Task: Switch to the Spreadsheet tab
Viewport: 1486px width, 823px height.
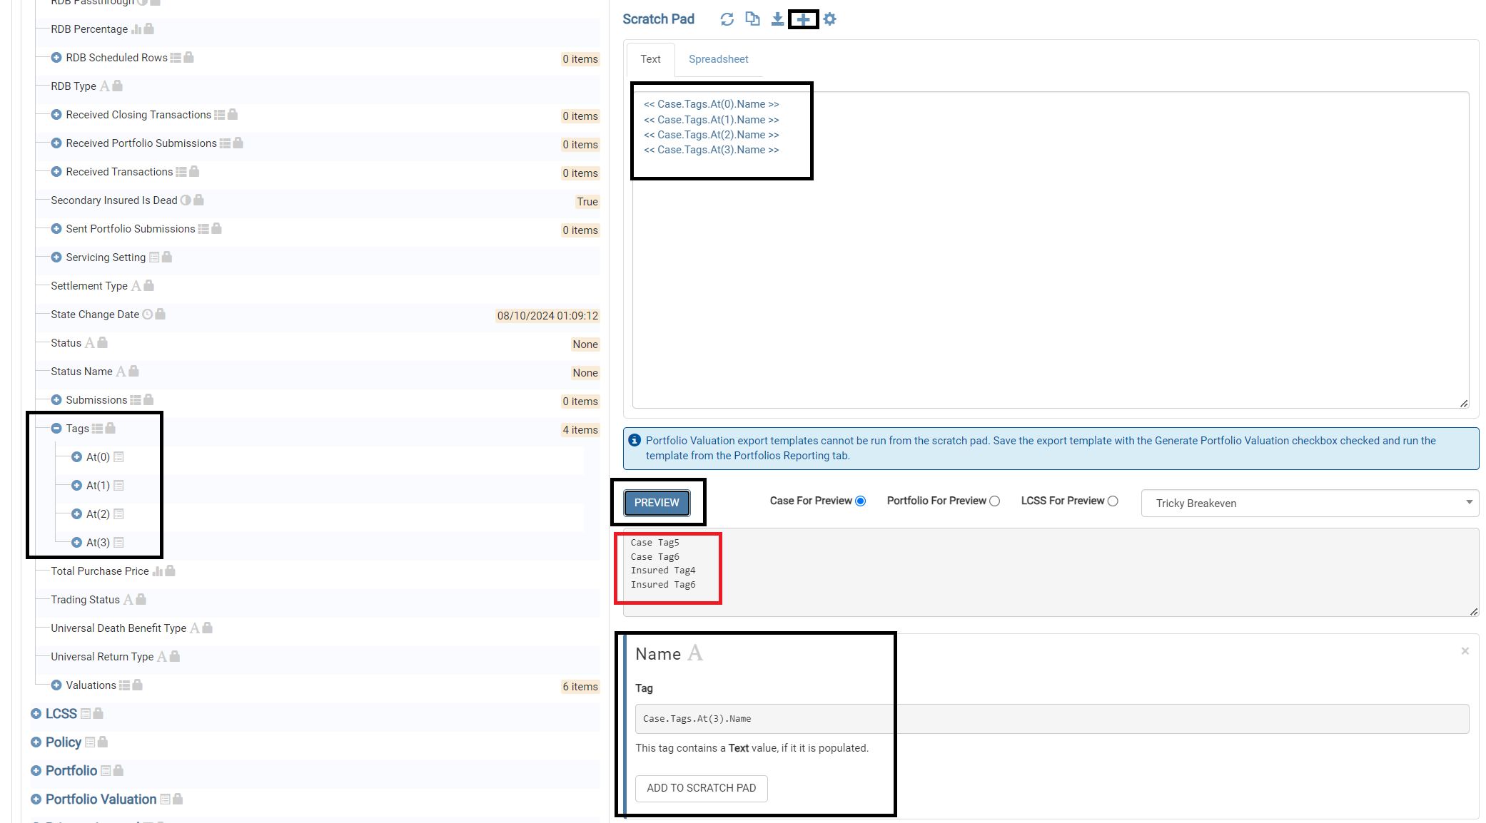Action: (x=718, y=59)
